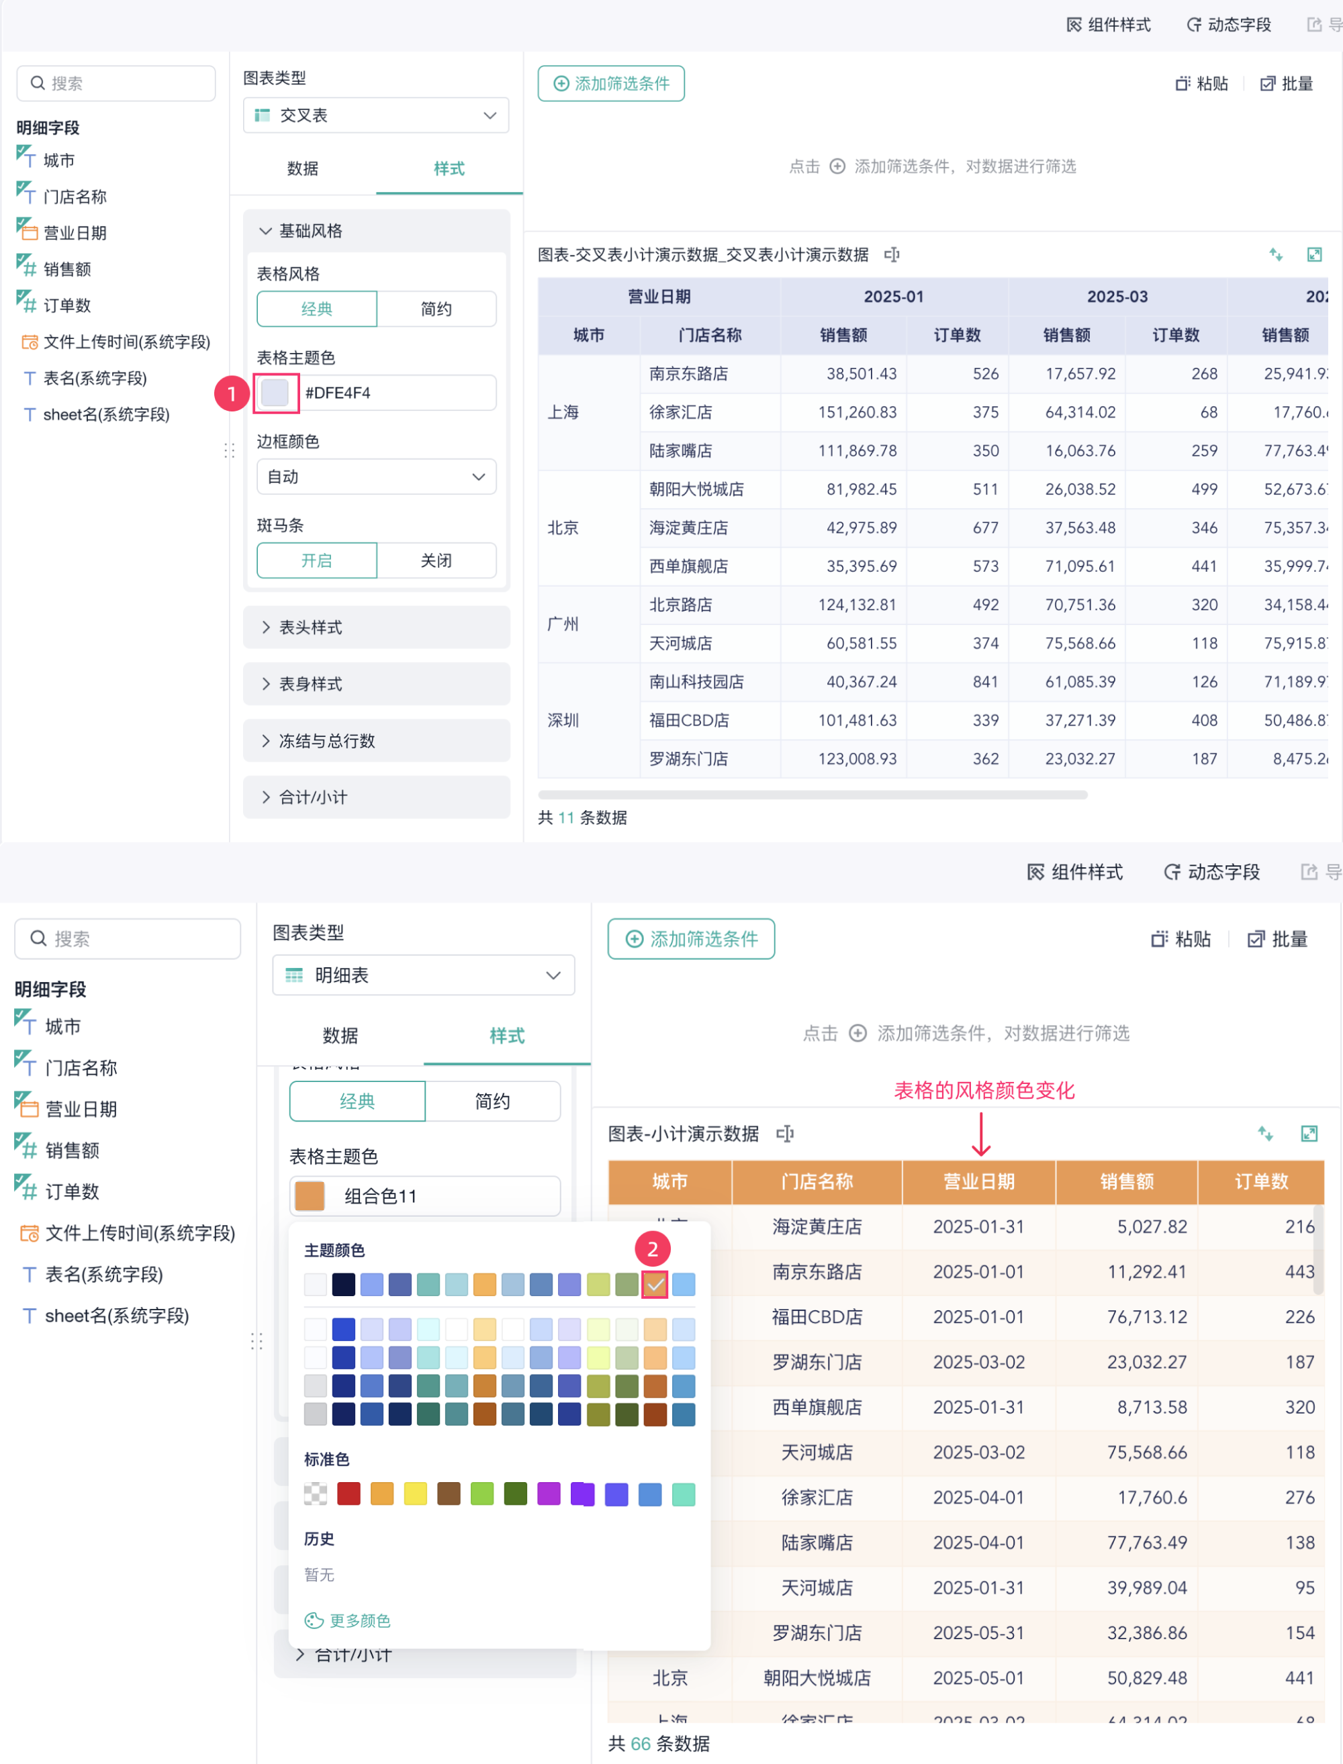The width and height of the screenshot is (1343, 1764).
Task: Click the 城市 field type icon in 交叉表 panel
Action: point(26,156)
